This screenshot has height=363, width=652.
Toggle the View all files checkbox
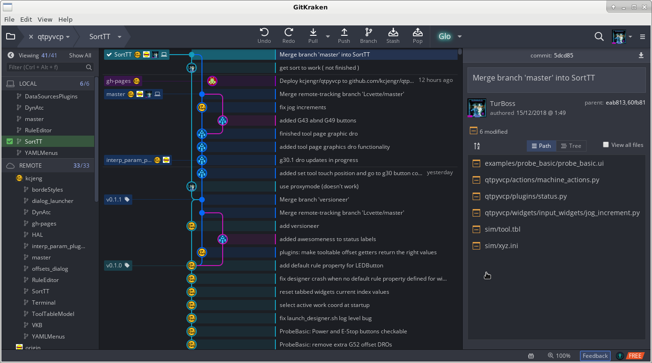tap(606, 145)
